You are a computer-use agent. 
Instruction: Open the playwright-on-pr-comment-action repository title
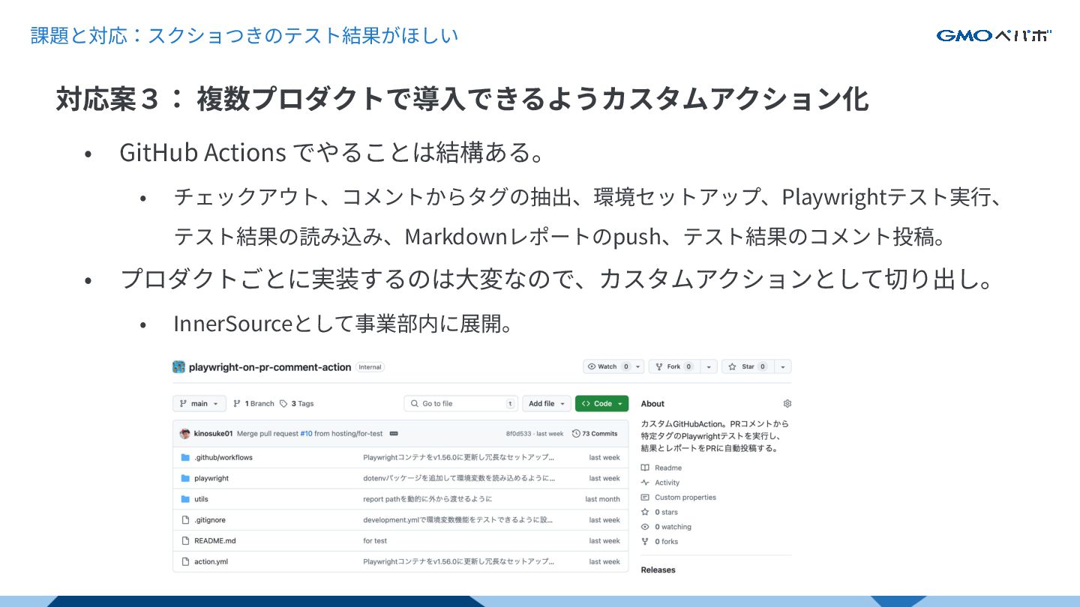coord(270,367)
